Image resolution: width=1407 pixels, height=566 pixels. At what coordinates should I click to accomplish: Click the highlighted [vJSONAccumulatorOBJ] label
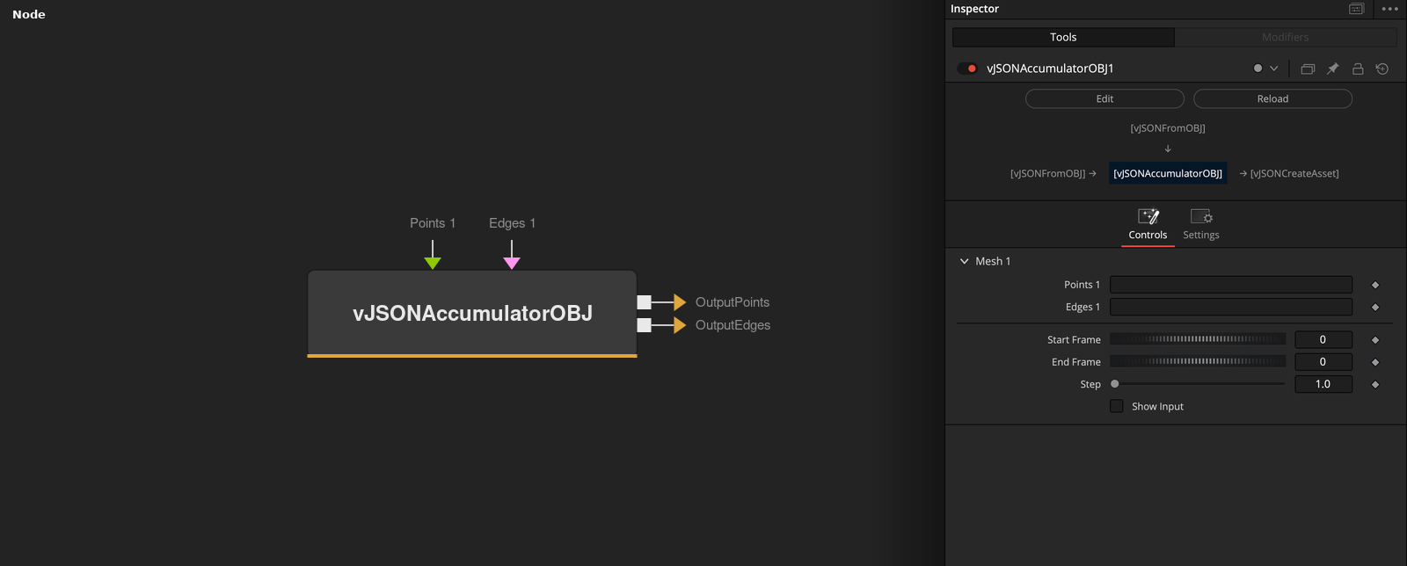pos(1168,173)
